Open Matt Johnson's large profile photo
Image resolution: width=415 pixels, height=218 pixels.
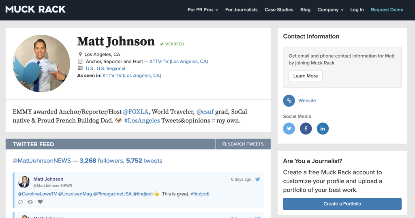[x=41, y=64]
